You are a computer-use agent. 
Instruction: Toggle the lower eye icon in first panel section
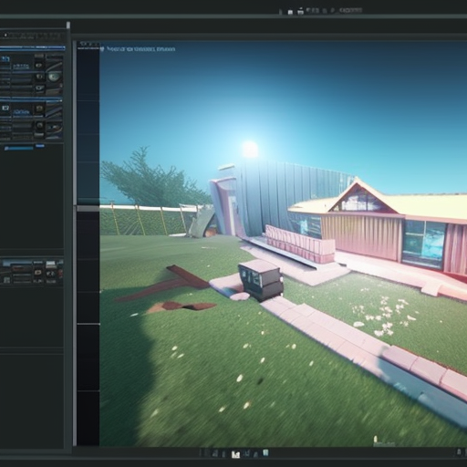point(39,88)
